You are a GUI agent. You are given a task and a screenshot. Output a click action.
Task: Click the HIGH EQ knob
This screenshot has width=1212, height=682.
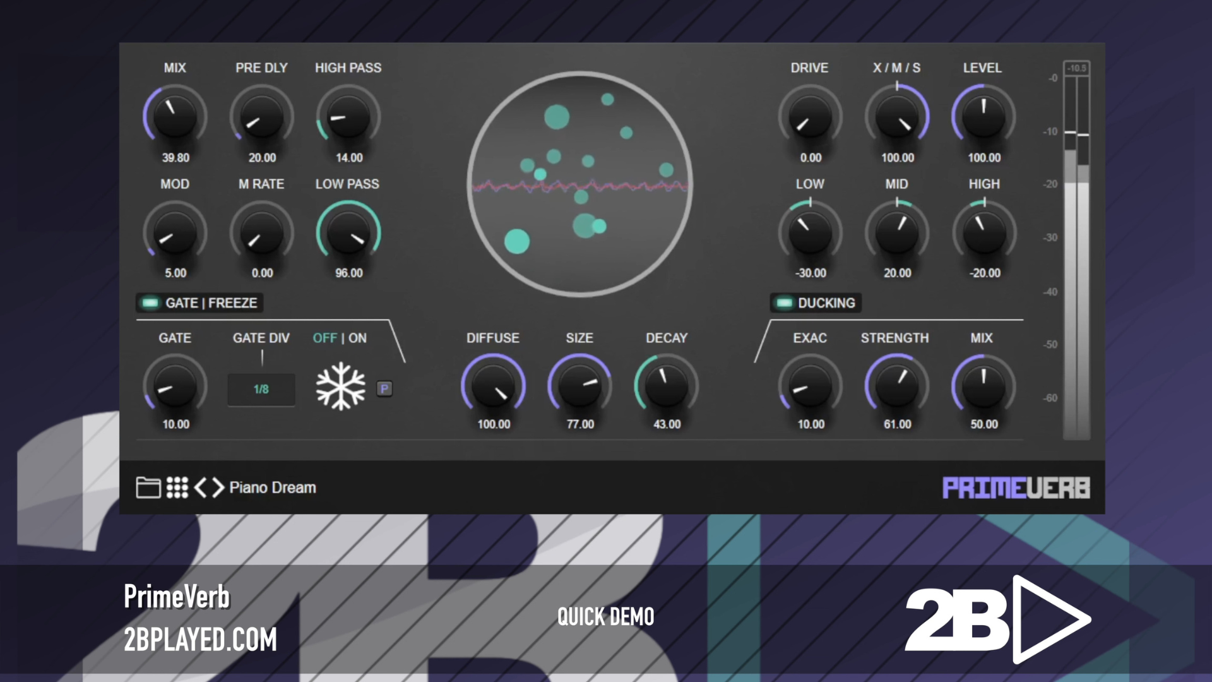983,233
